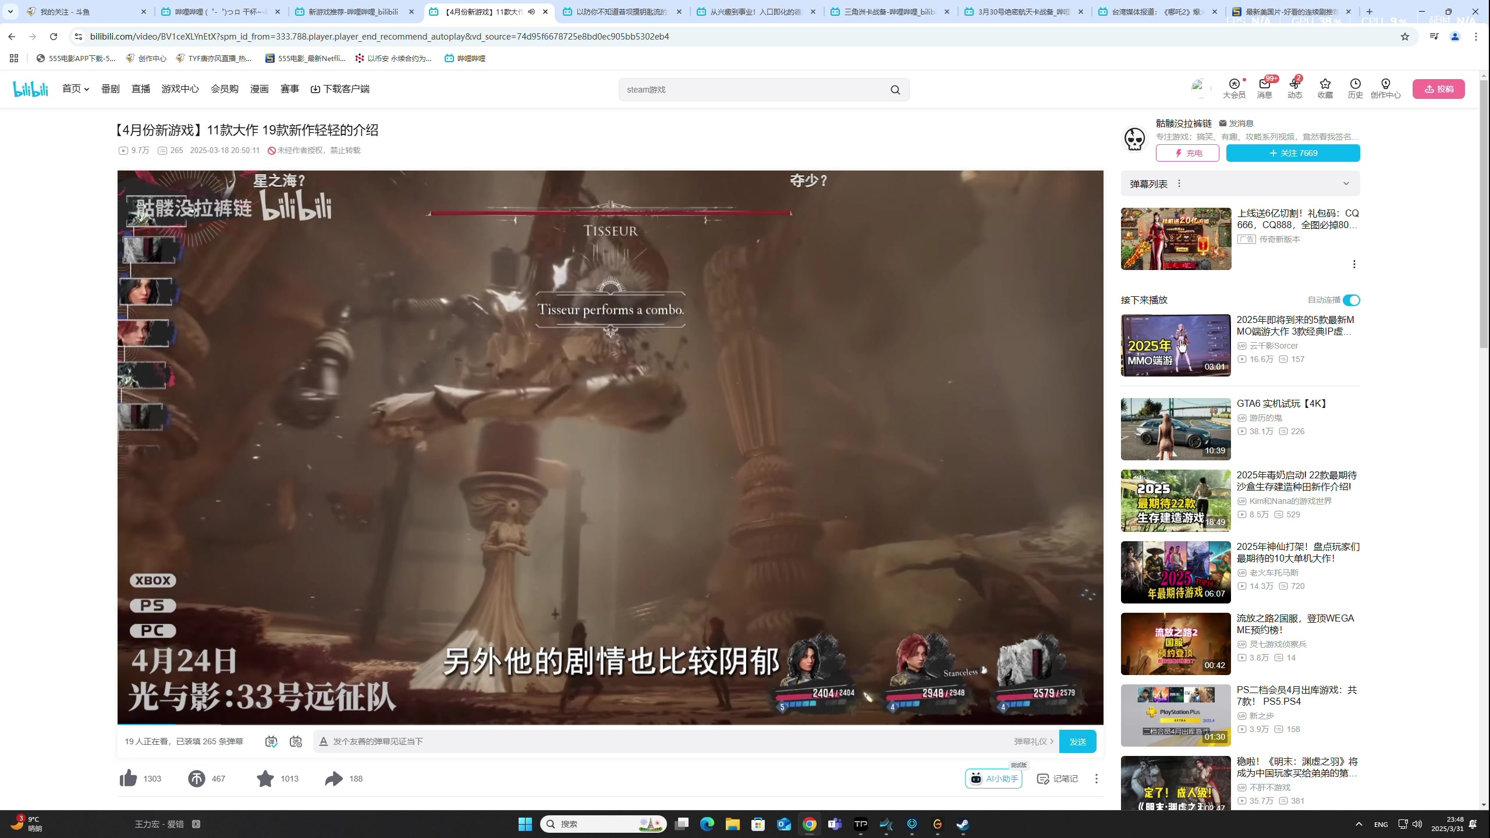The image size is (1490, 838).
Task: Open PS二档会员4月出库游戏 video title
Action: click(x=1297, y=695)
